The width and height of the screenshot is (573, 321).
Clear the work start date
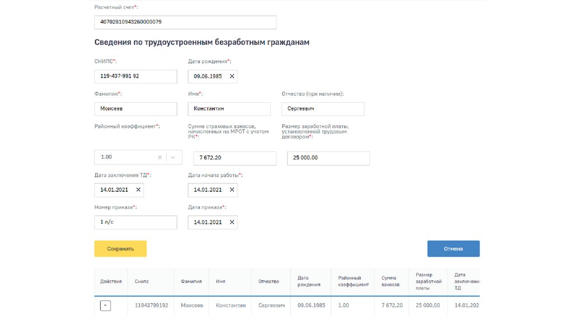click(x=232, y=190)
